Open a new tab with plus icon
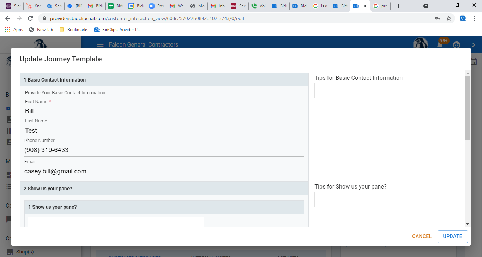Screen dimensions: 482x257 (398, 6)
